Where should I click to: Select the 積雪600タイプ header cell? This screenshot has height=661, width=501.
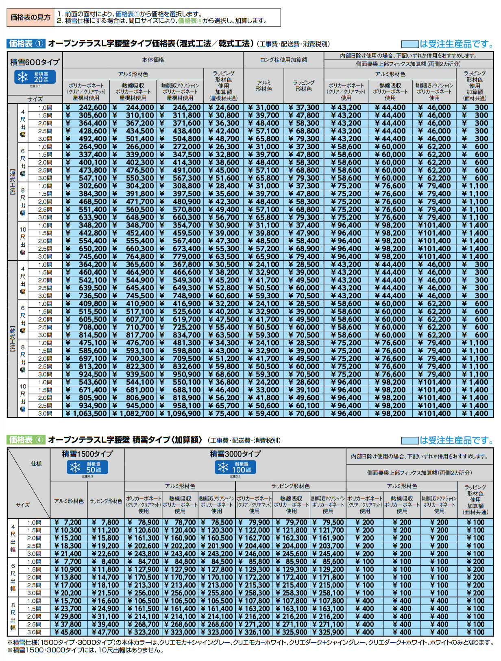35,62
